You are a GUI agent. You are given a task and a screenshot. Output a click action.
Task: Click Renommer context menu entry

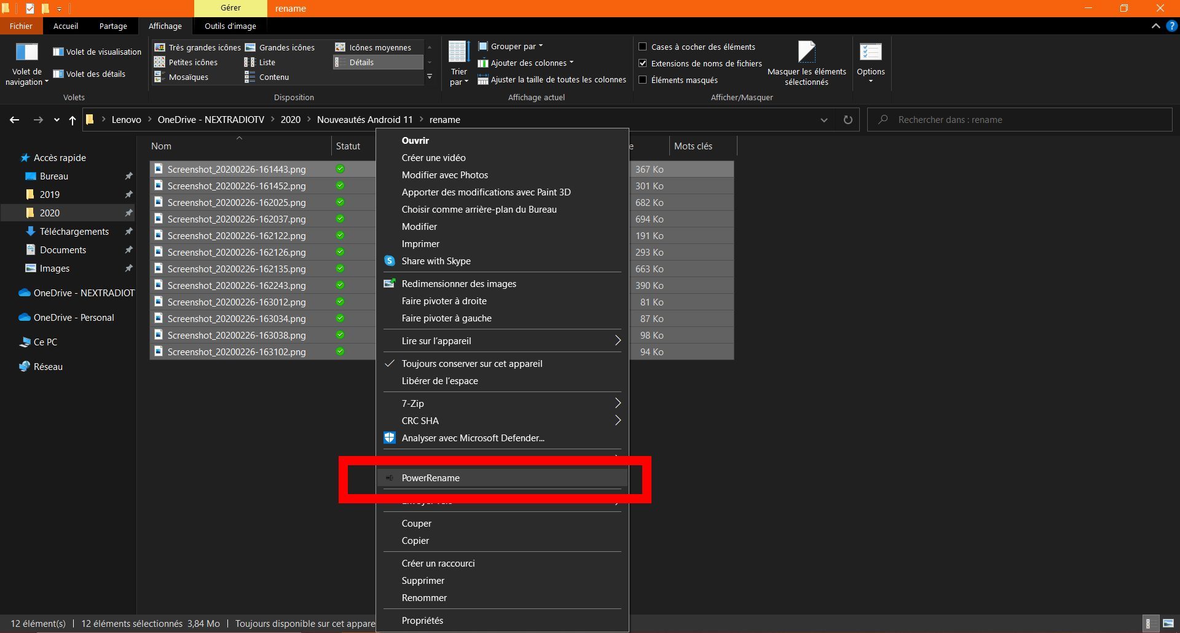502,597
